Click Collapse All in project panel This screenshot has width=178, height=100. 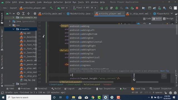tap(28, 14)
